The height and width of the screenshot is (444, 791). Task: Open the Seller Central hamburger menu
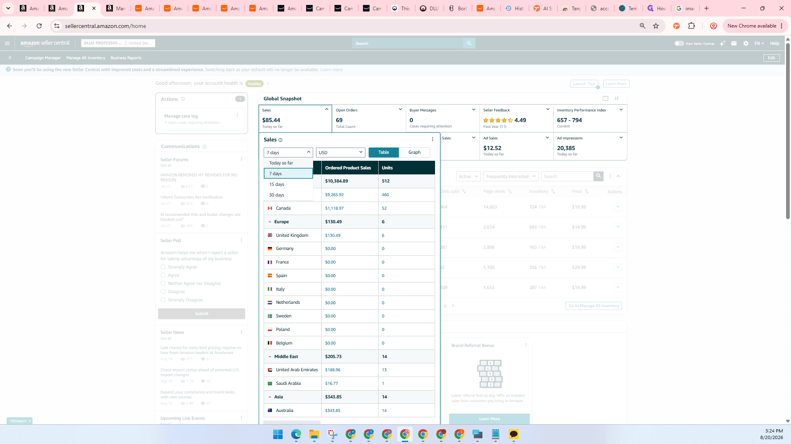[x=7, y=43]
